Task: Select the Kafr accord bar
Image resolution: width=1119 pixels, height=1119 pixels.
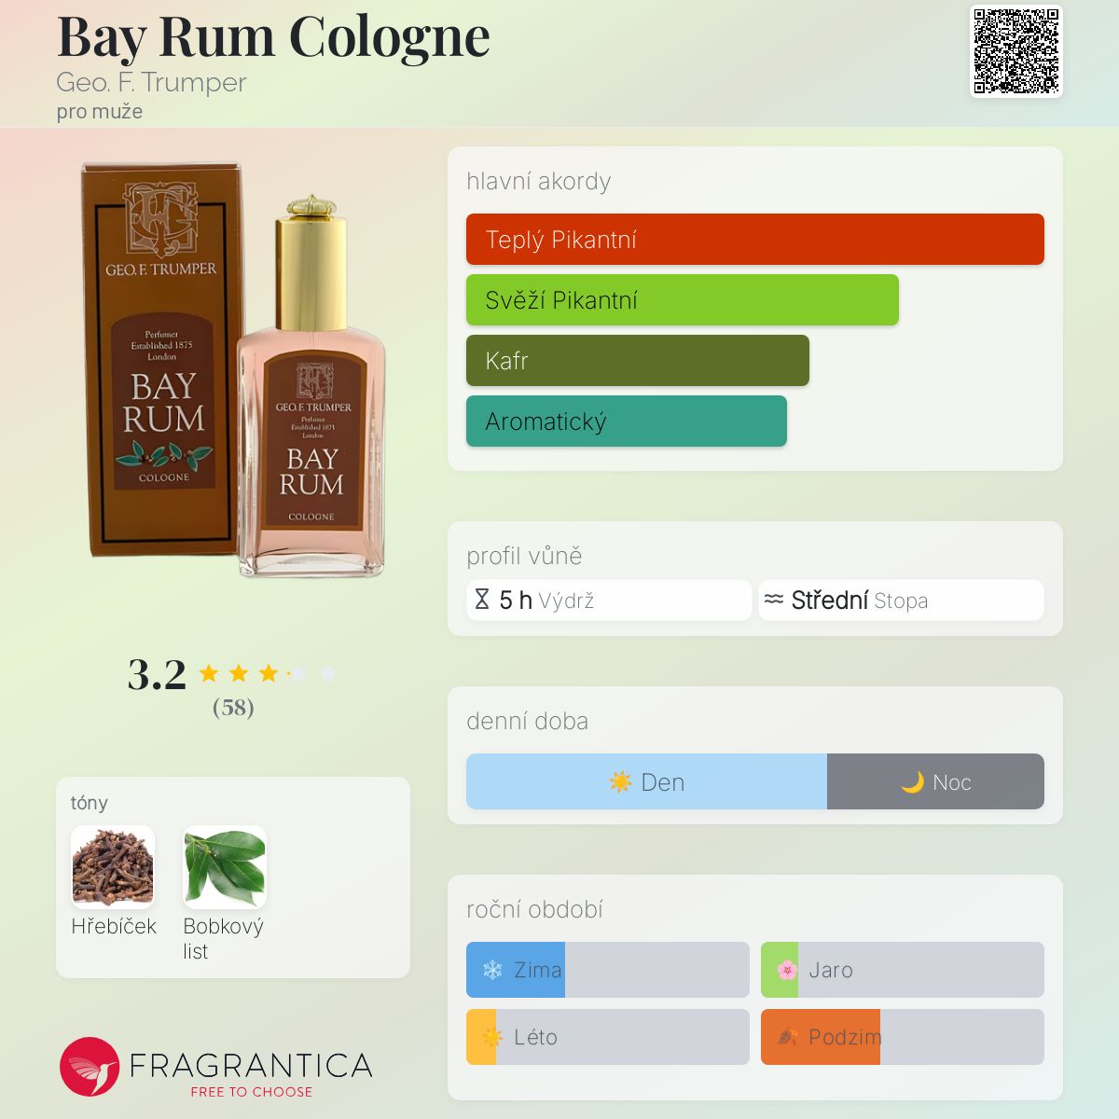Action: click(x=638, y=361)
